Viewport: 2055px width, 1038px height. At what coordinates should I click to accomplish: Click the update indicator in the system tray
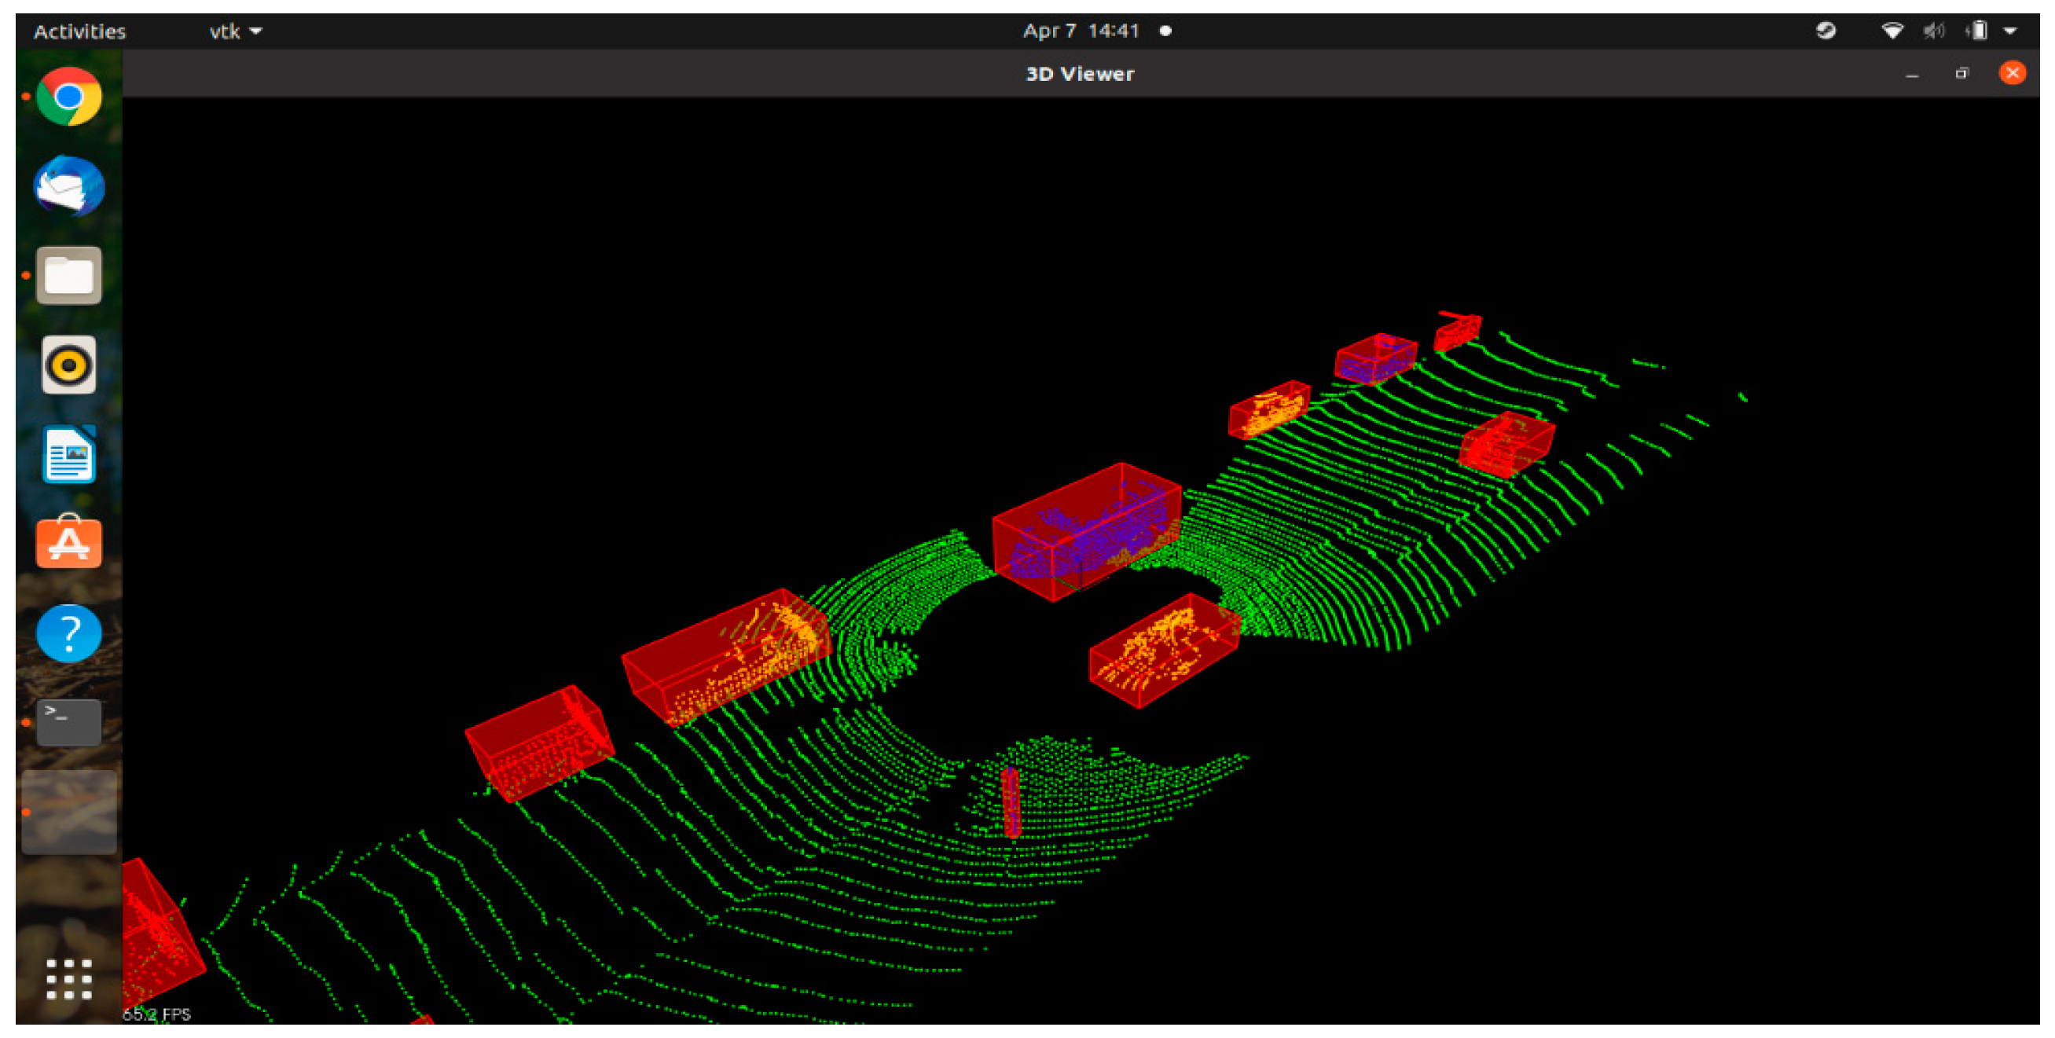pos(1826,31)
